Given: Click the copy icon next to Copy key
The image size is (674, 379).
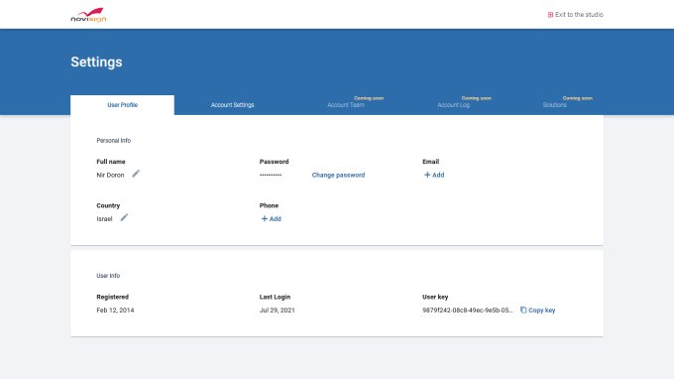Looking at the screenshot, I should [523, 310].
